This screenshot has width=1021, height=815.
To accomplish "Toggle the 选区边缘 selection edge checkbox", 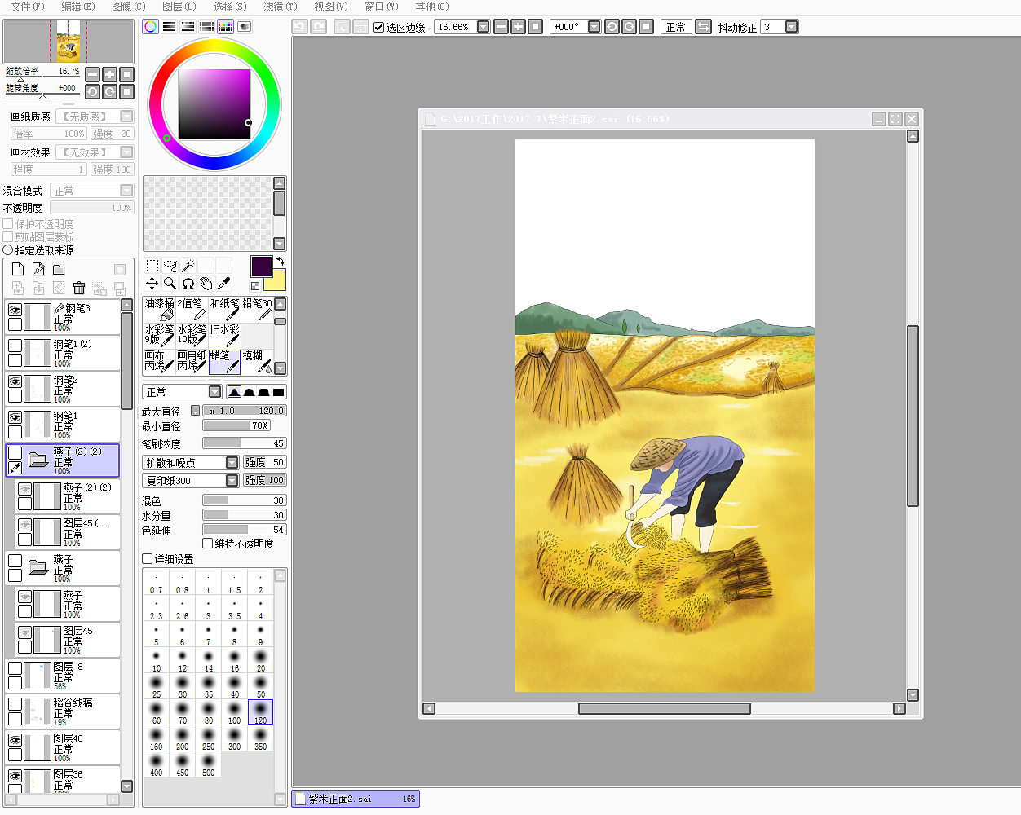I will click(x=378, y=27).
